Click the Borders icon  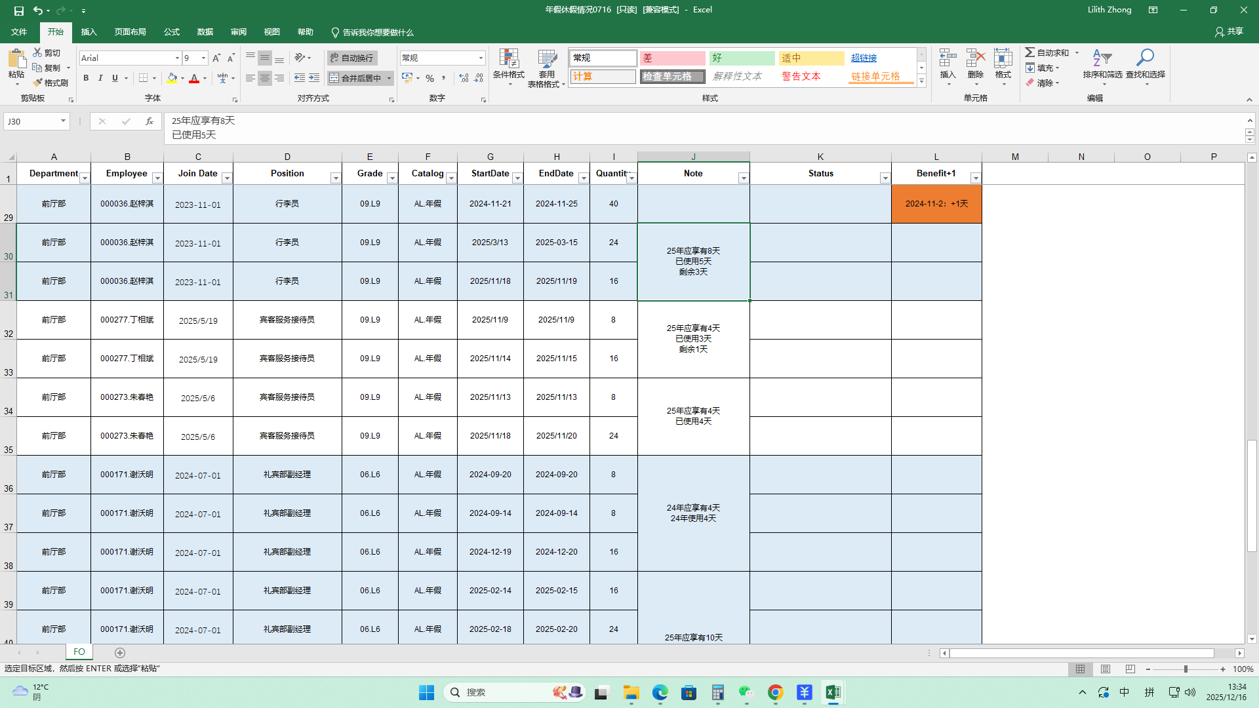(143, 78)
